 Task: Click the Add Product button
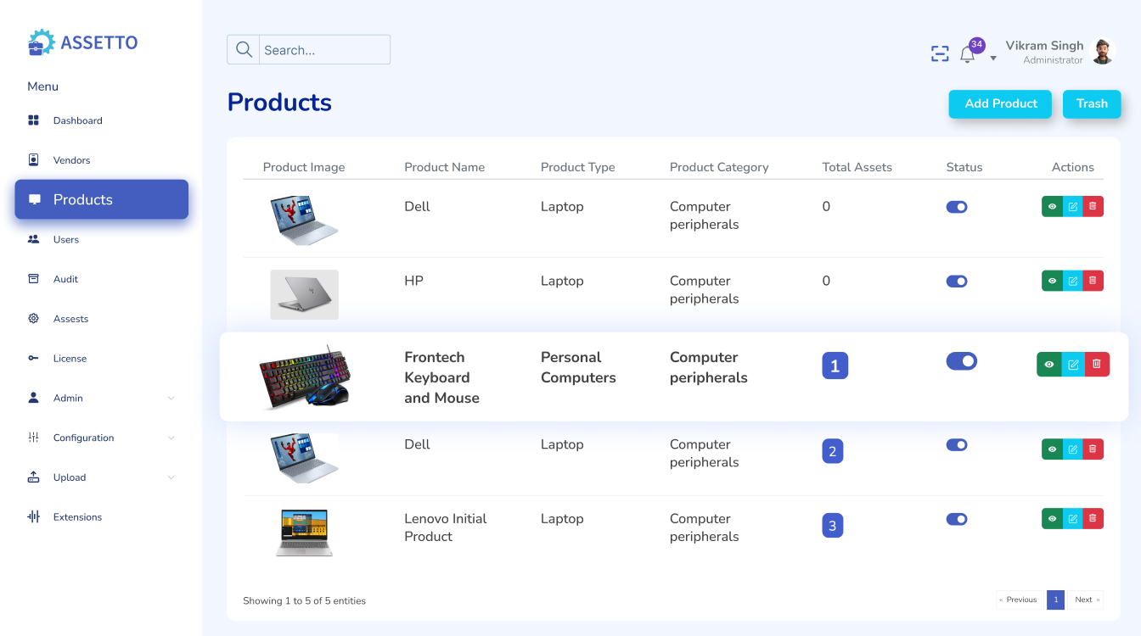tap(1001, 103)
